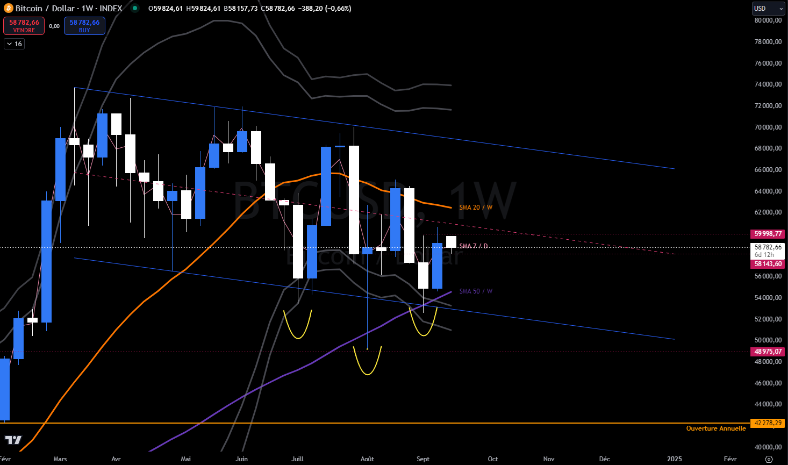Expand the collapsed indicators legend showing 16

click(14, 44)
